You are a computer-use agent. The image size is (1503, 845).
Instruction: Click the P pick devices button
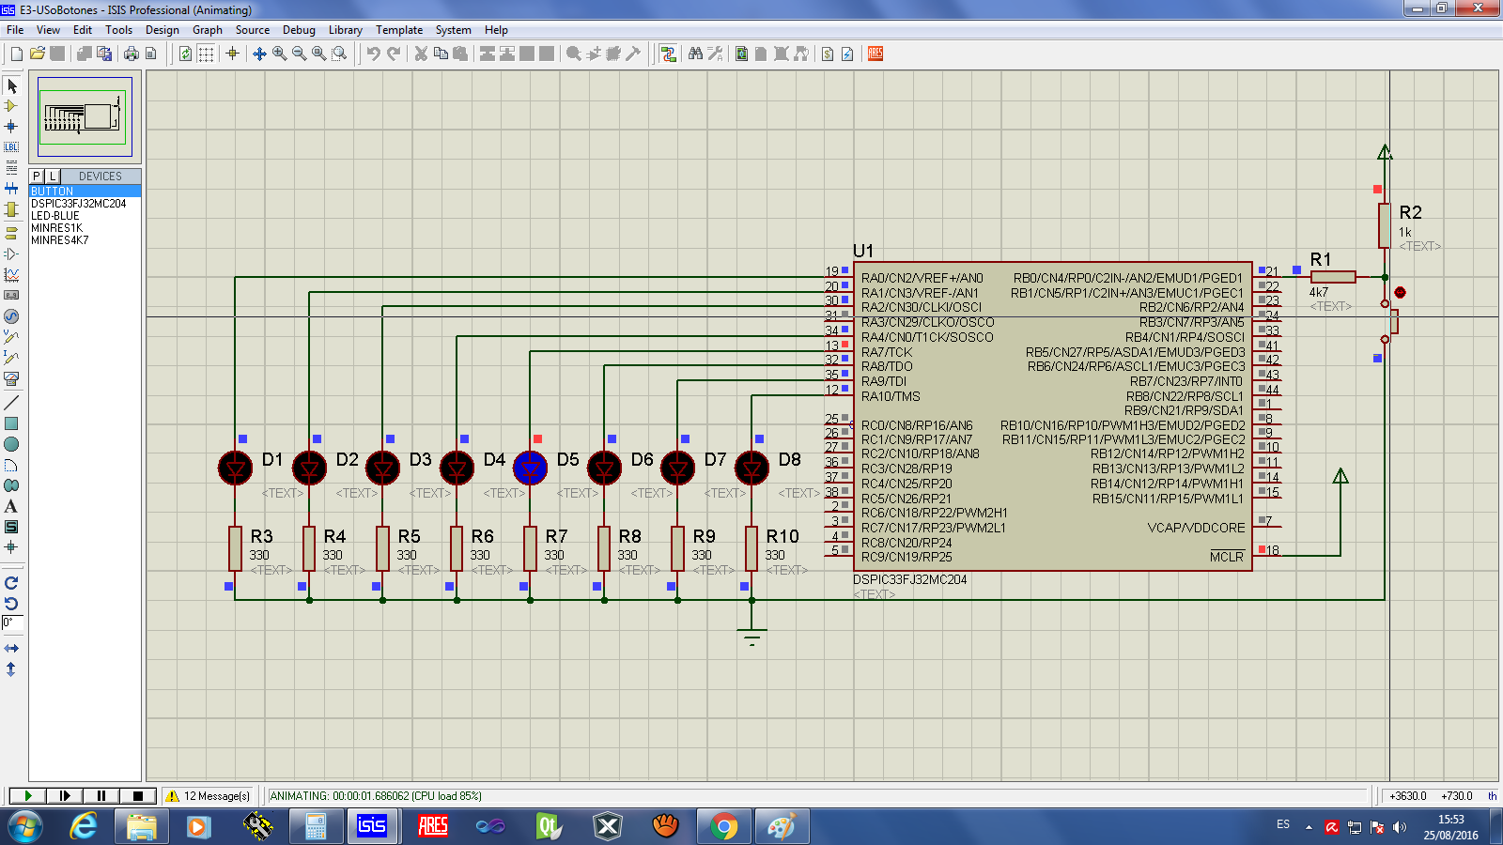[x=37, y=176]
